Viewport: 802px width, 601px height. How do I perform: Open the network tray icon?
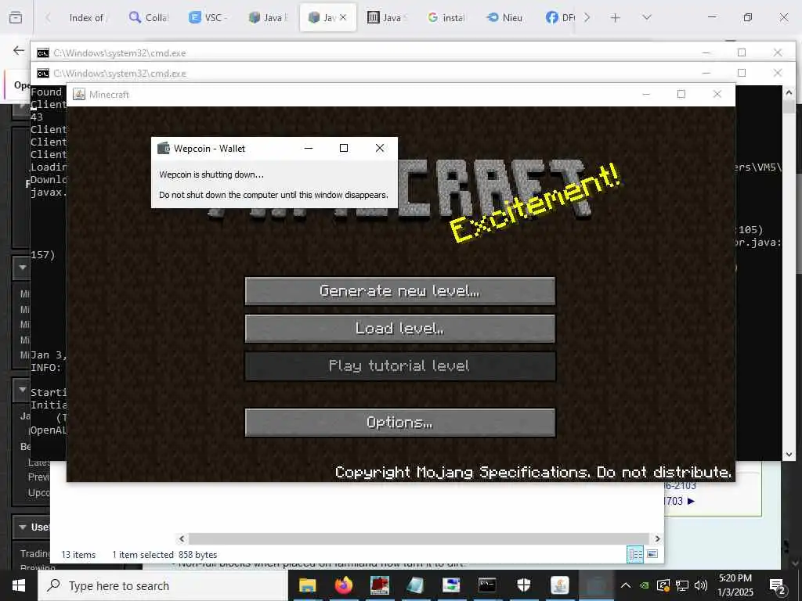[x=682, y=585]
